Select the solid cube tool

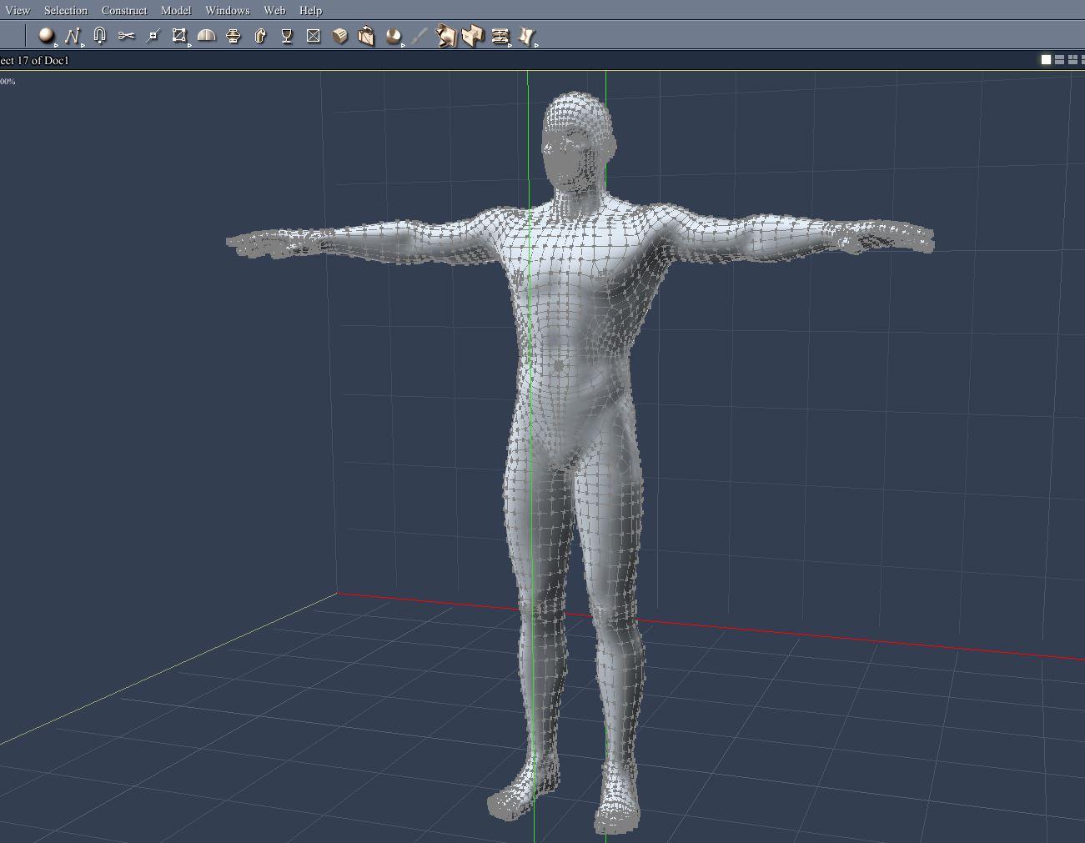(340, 36)
